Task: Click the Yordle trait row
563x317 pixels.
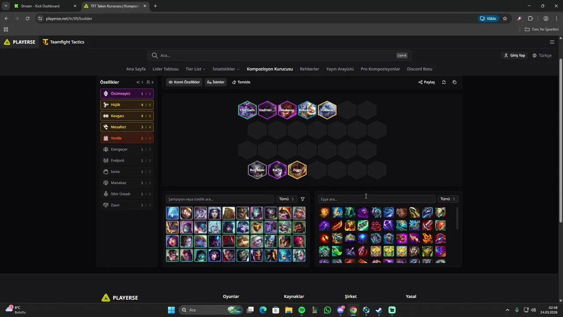Action: (127, 138)
